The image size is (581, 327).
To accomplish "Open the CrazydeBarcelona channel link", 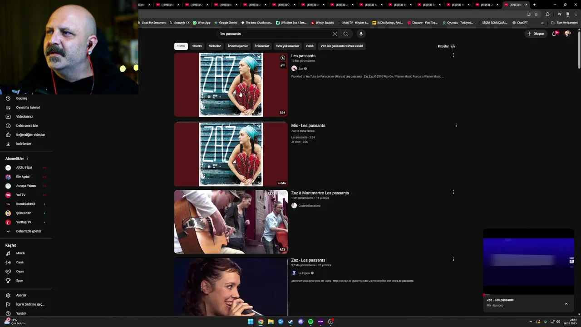I will [x=309, y=206].
